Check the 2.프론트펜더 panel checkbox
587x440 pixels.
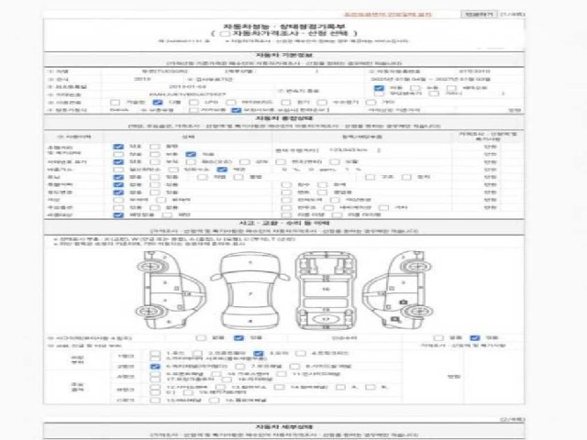[x=198, y=353]
